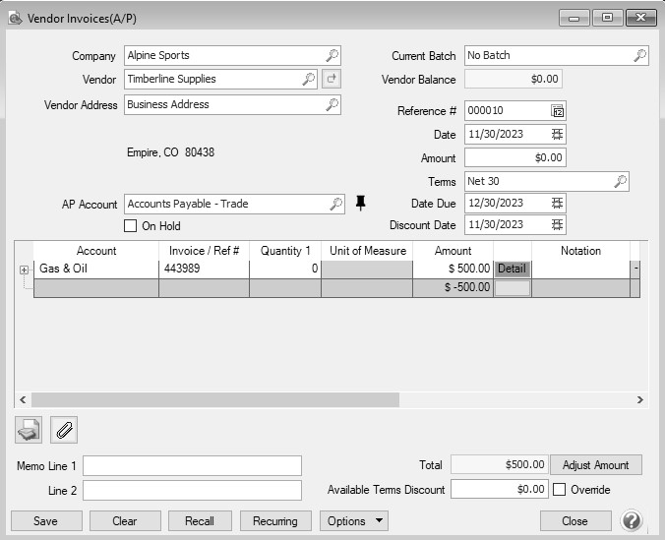Open the help question mark icon
This screenshot has height=540, width=665.
(x=632, y=521)
